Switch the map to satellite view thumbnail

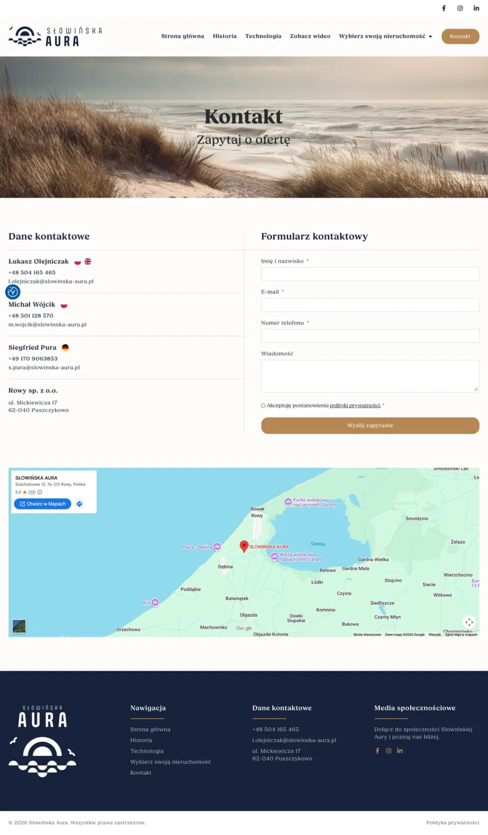pyautogui.click(x=19, y=626)
